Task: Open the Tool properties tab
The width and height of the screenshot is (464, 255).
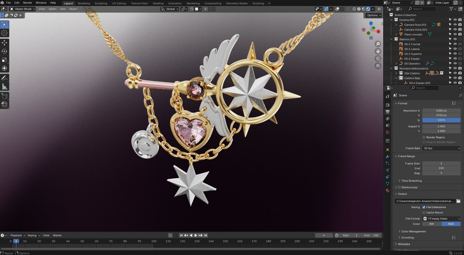Action: coord(387,96)
